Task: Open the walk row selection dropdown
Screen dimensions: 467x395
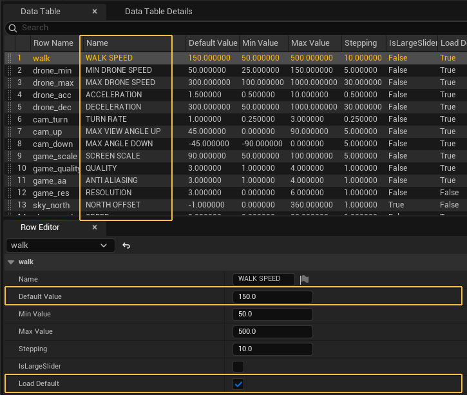Action: 60,246
